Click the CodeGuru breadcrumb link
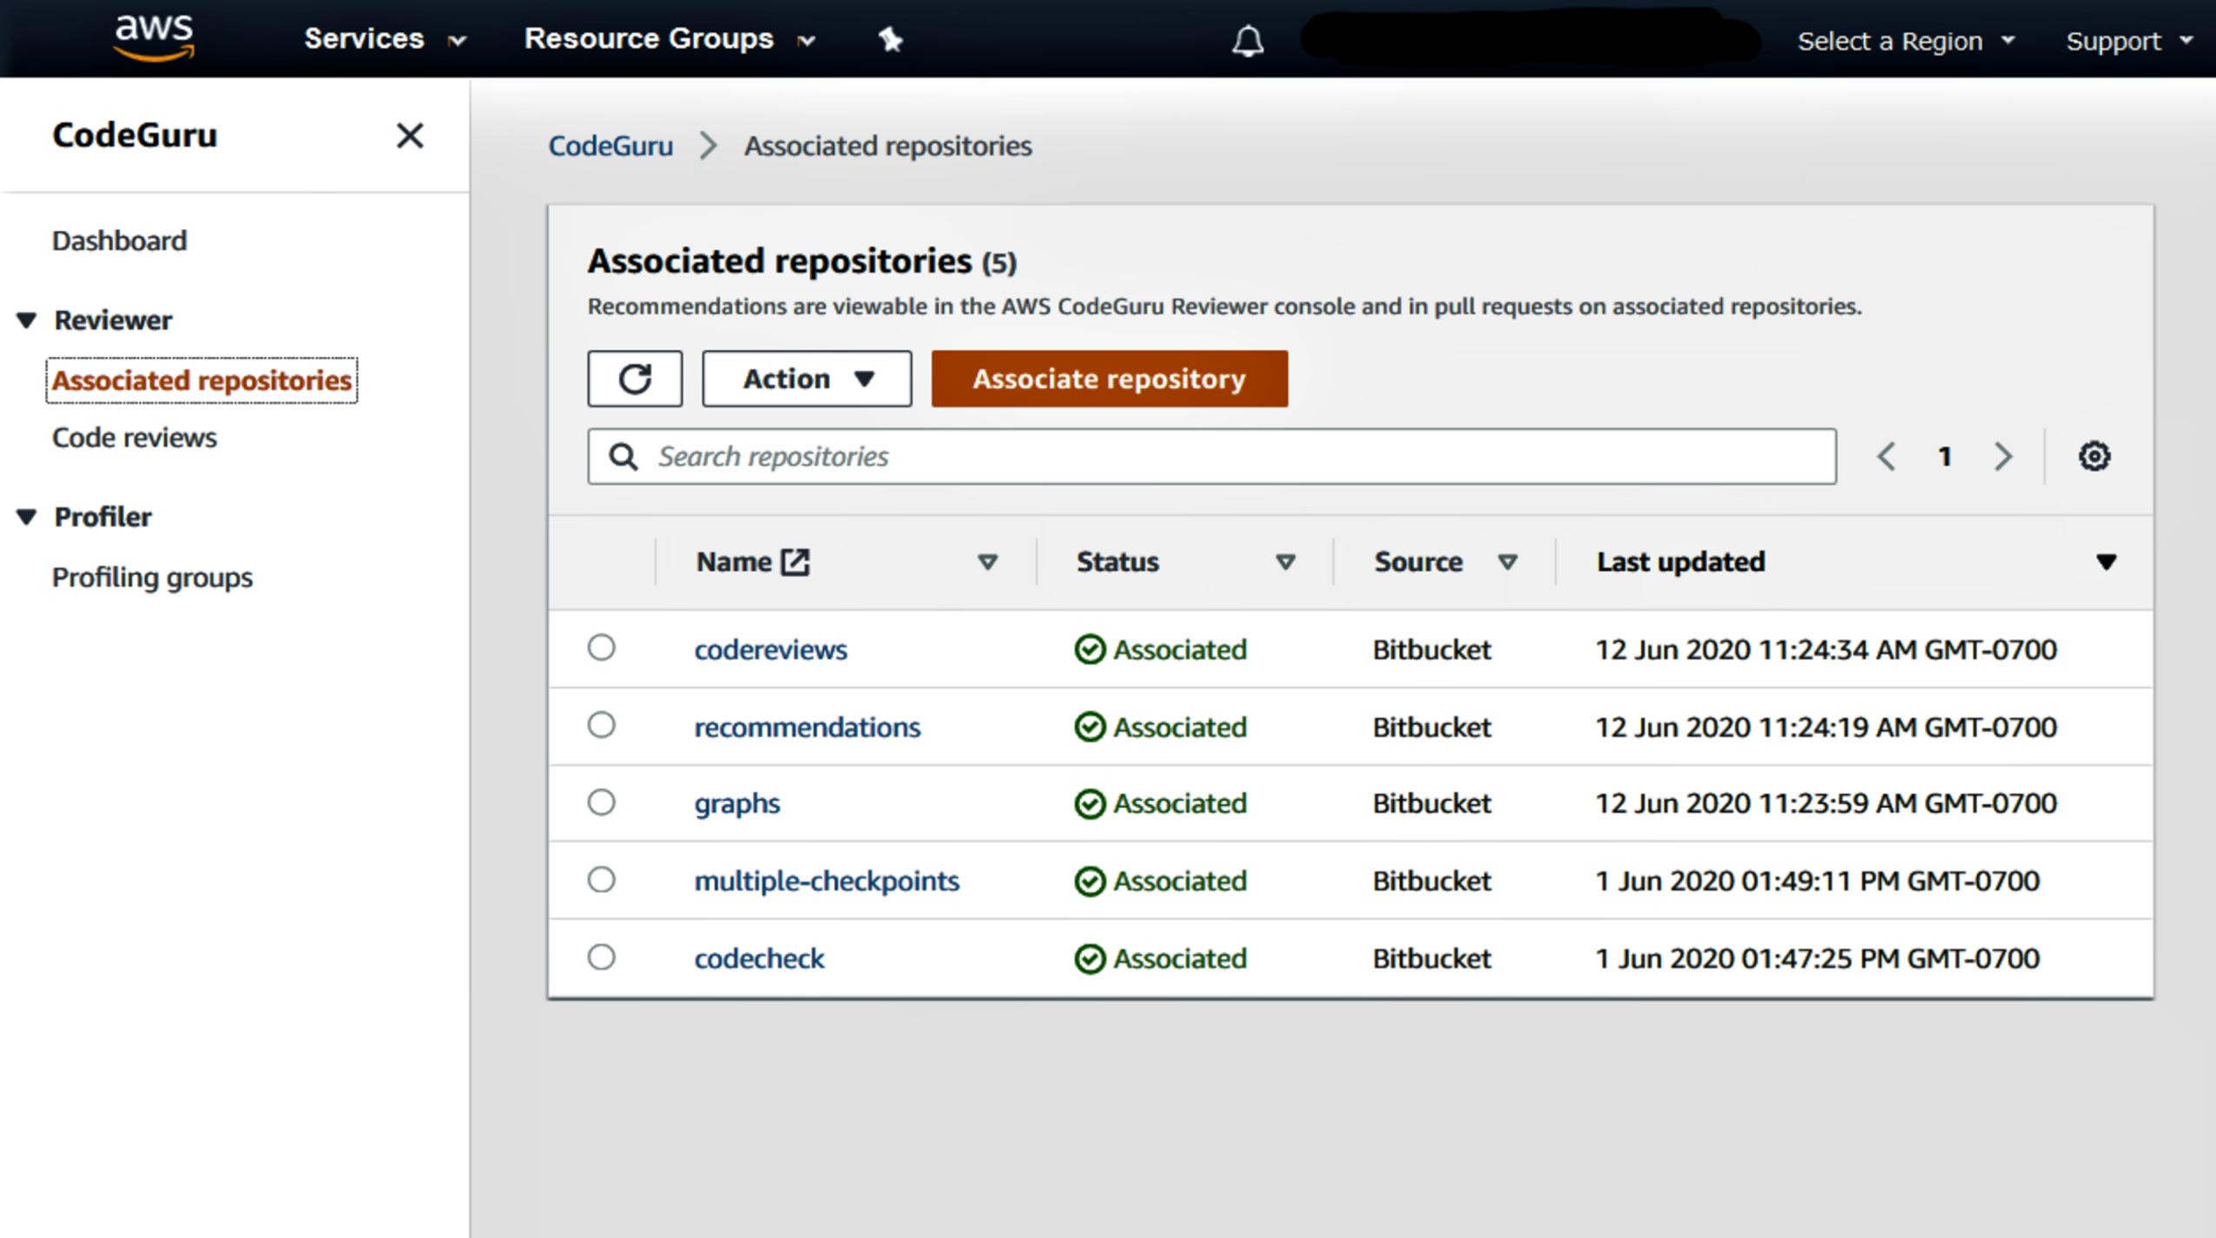The height and width of the screenshot is (1238, 2216). click(x=610, y=146)
